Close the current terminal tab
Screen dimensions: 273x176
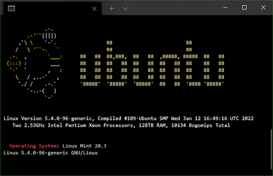94,8
